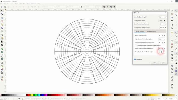
Task: Select the 3D box tool
Action: click(x=2, y=28)
